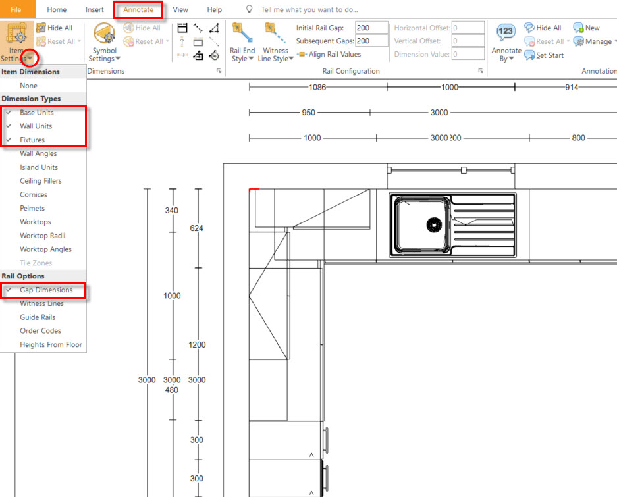Image resolution: width=617 pixels, height=497 pixels.
Task: Select Worktop Angles dimension type
Action: 43,249
